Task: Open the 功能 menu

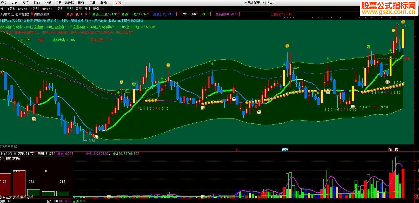Action: pos(14,3)
